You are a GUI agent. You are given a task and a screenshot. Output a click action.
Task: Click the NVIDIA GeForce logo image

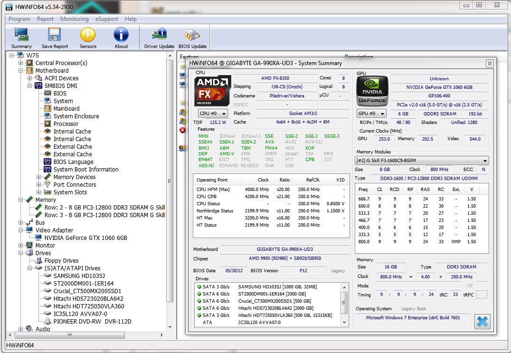(x=372, y=91)
